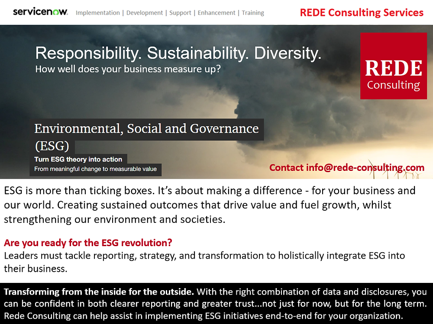Select the Training header item

(253, 13)
